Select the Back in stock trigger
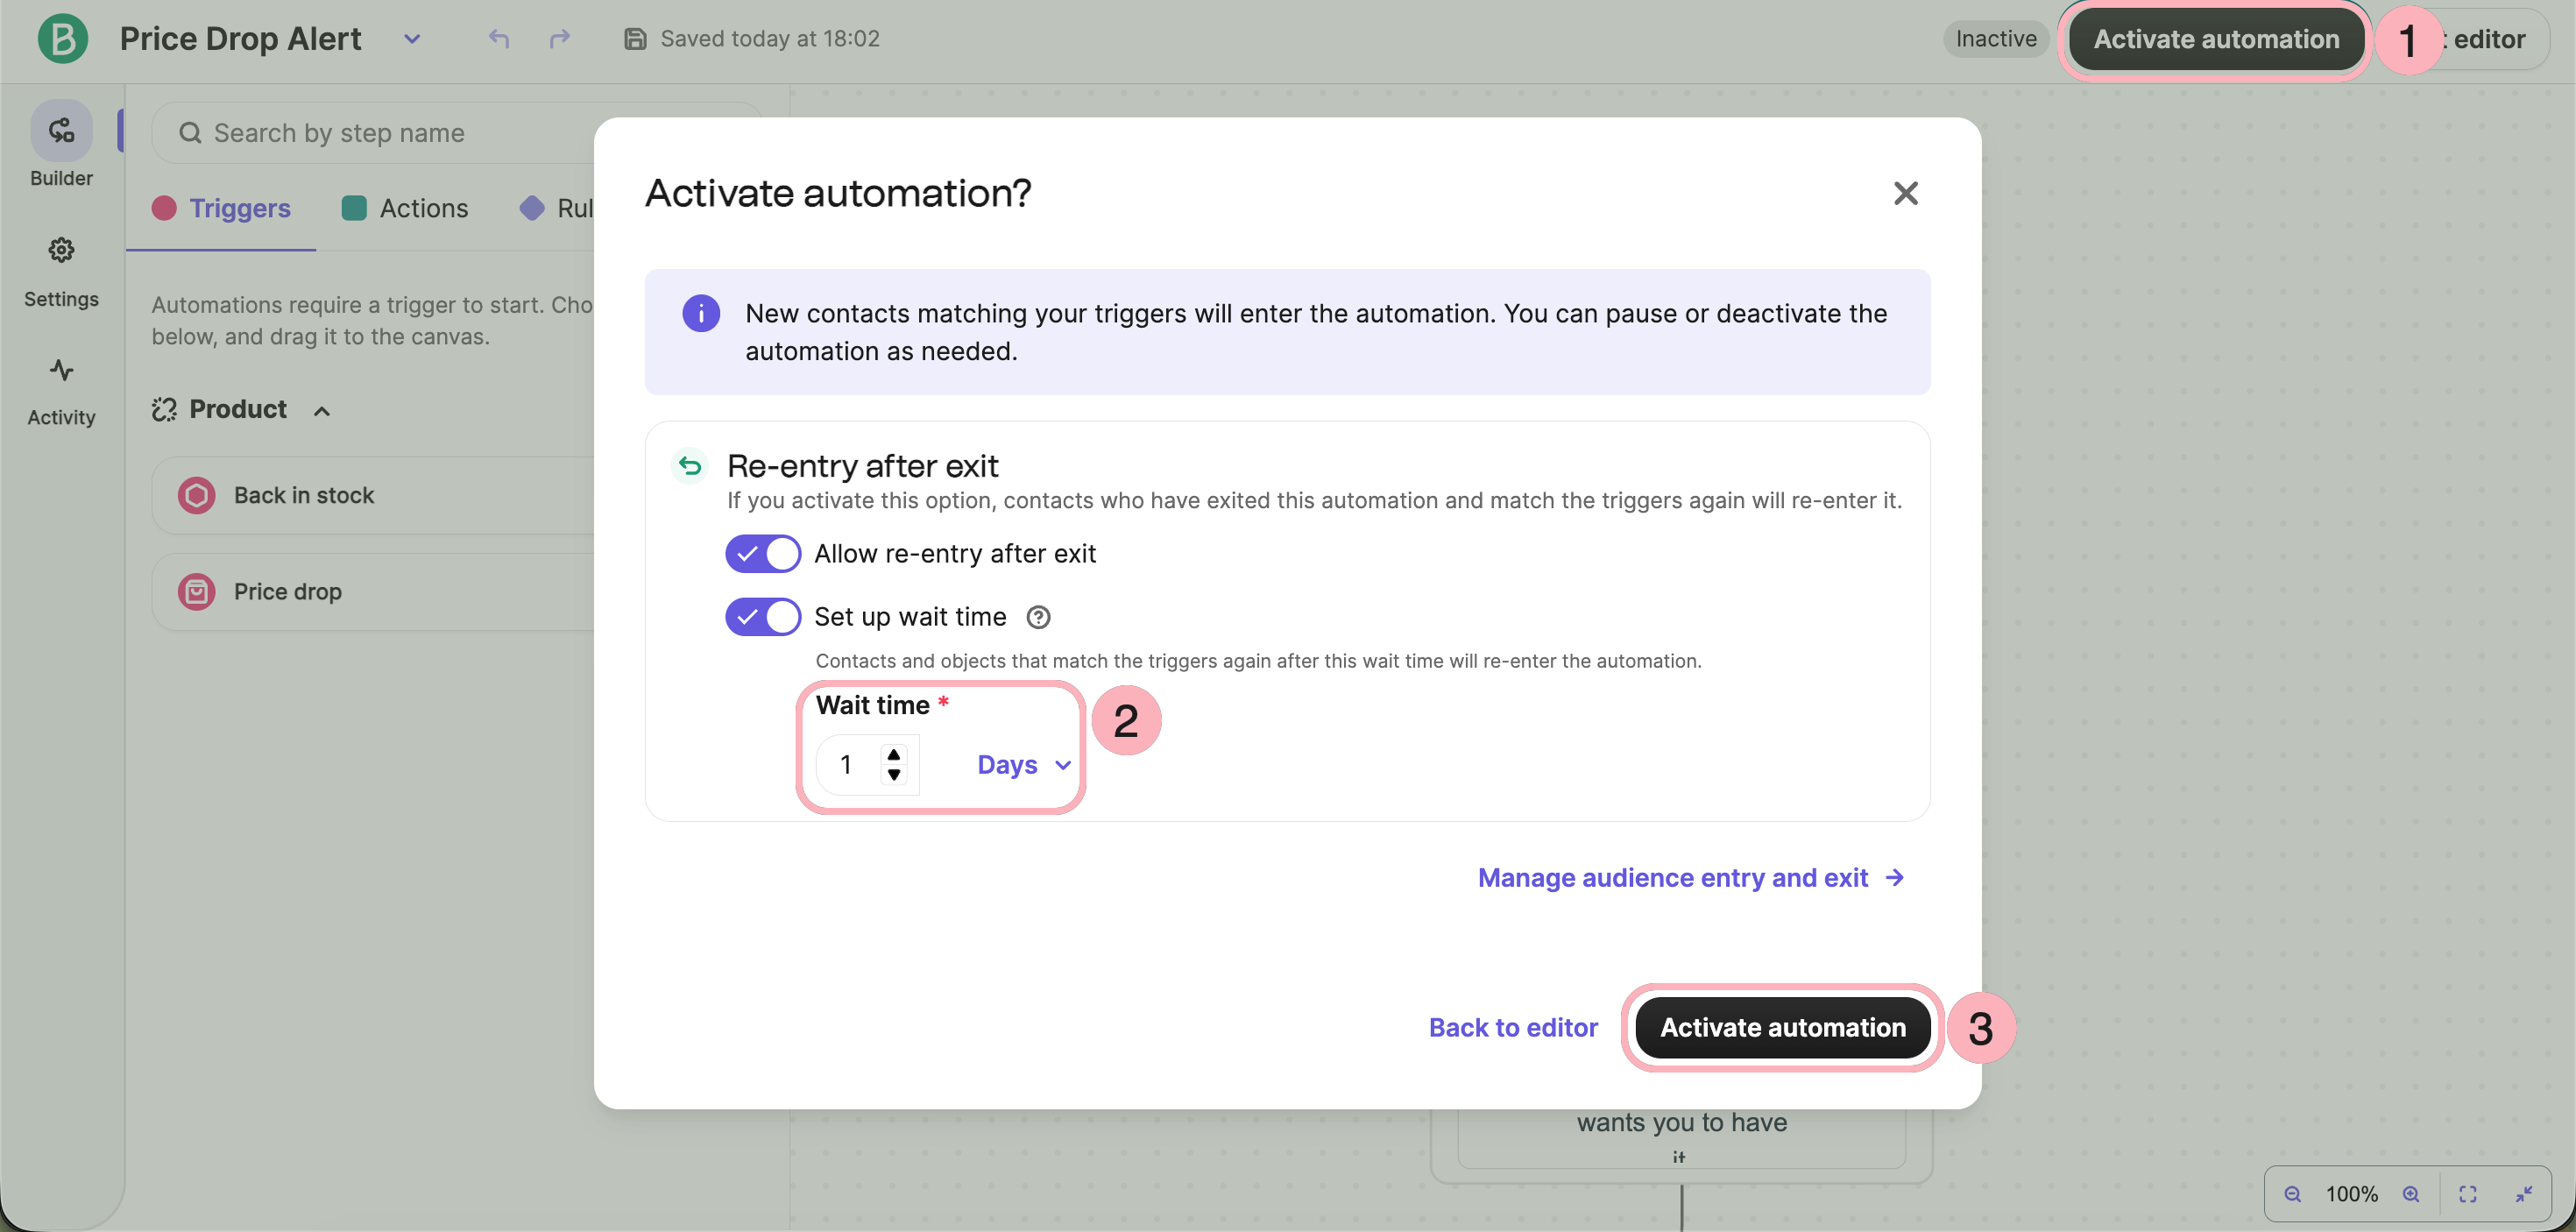 (x=373, y=495)
